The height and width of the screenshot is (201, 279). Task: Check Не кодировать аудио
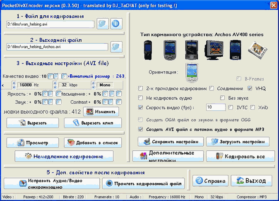[140, 98]
